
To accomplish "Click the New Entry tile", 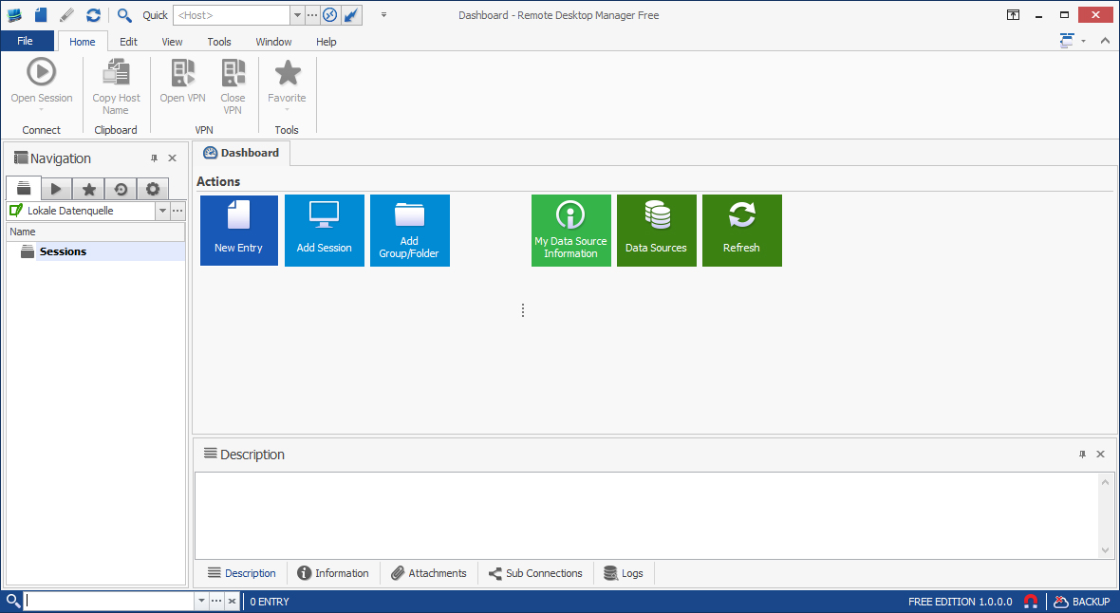I will [x=238, y=231].
